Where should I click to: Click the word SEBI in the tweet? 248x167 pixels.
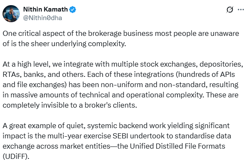click(x=120, y=136)
